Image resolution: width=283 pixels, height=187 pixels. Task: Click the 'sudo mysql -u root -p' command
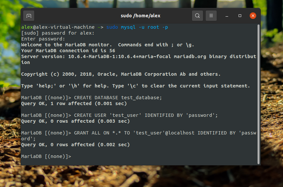pos(137,27)
